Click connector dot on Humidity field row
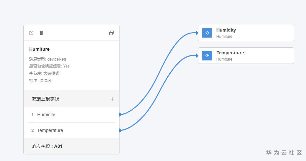This screenshot has width=306, height=161. (120, 115)
